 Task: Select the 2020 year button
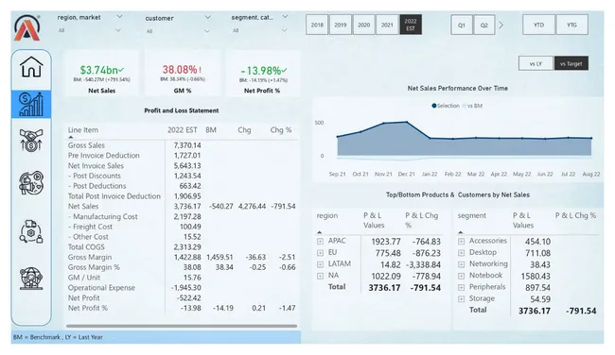pos(363,25)
